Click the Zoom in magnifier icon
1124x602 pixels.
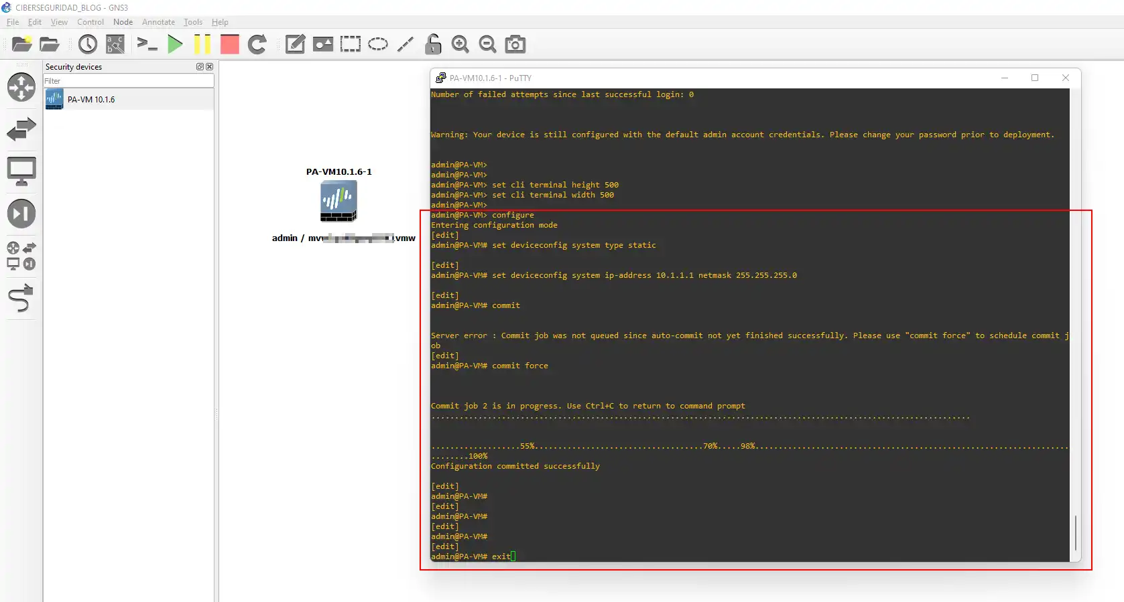pos(460,44)
